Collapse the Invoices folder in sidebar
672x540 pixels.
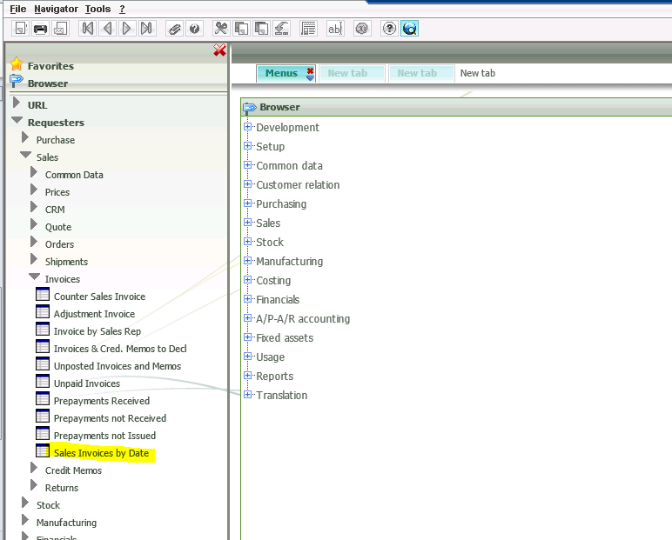(36, 278)
